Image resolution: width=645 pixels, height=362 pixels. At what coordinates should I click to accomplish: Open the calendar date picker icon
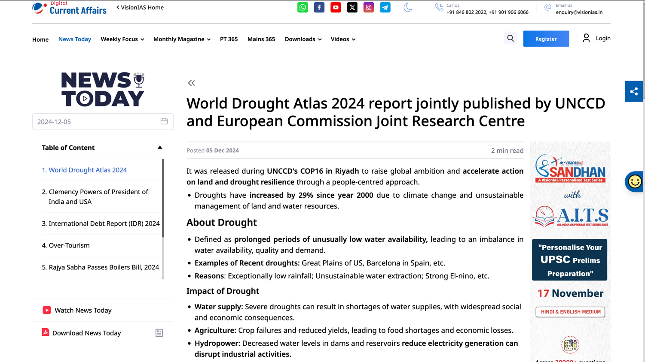164,121
